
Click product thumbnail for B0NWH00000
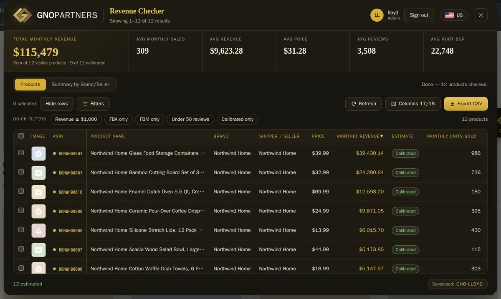[x=38, y=211]
